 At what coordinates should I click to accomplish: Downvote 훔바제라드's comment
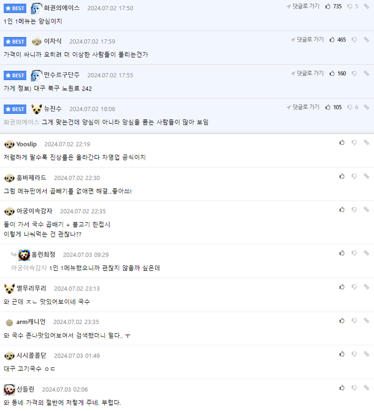354,176
